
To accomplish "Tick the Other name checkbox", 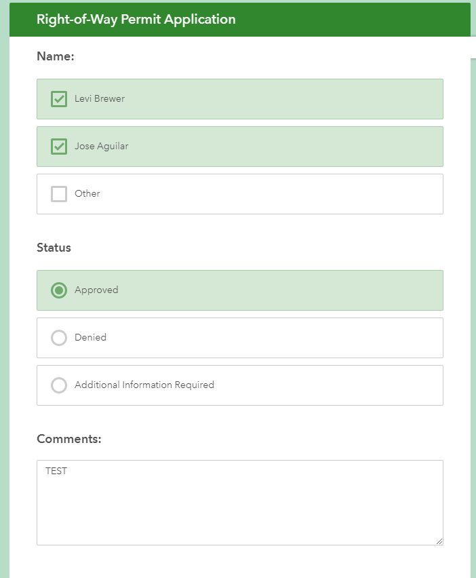I will [x=59, y=194].
